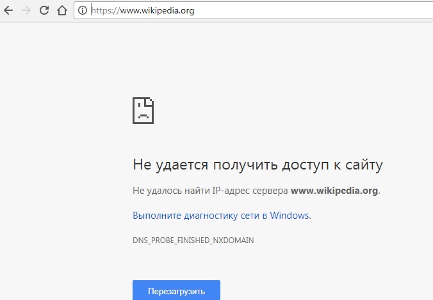Click the greyed-out forward arrow
The height and width of the screenshot is (300, 433).
pos(26,10)
